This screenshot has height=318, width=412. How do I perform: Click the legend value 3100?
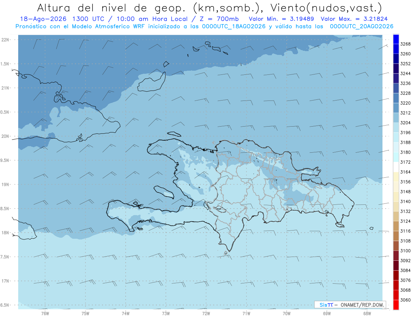coord(405,251)
